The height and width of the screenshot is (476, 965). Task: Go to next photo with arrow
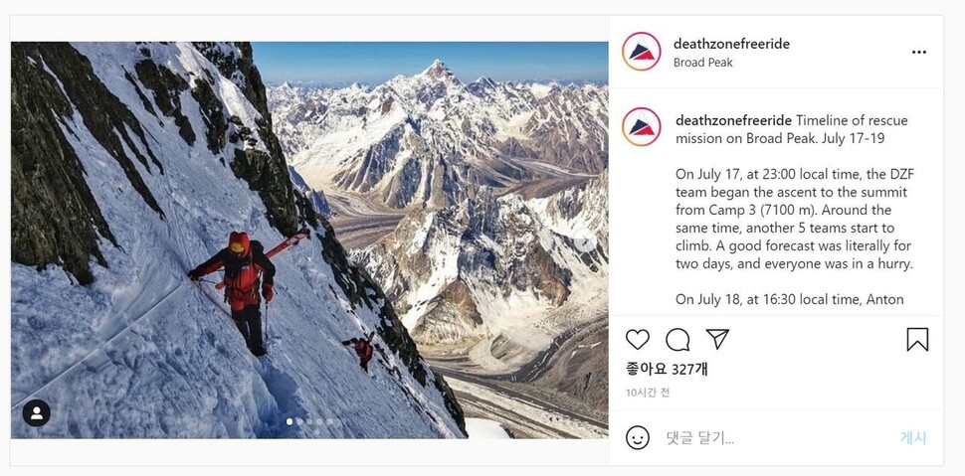click(584, 241)
